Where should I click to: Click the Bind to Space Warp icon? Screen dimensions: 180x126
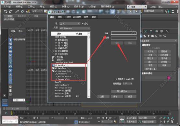28,11
